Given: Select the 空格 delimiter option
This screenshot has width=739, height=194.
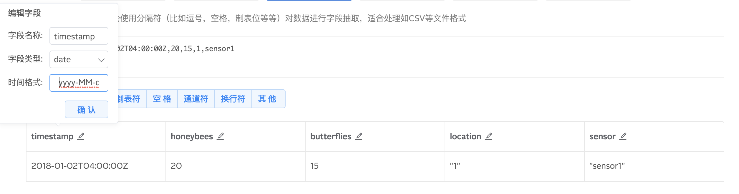Looking at the screenshot, I should point(162,99).
